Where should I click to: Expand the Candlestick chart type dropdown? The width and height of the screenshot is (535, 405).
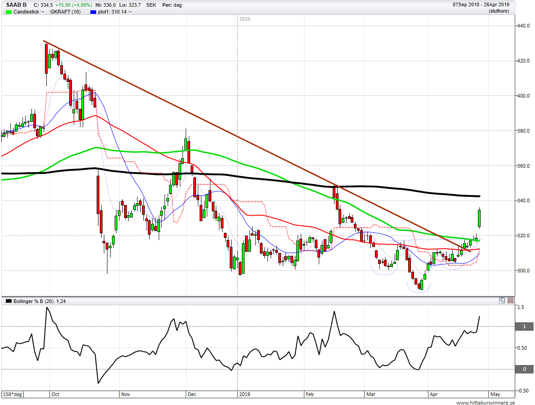43,12
